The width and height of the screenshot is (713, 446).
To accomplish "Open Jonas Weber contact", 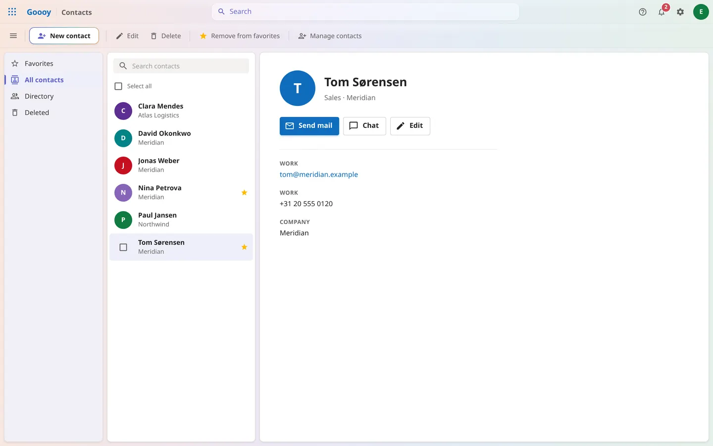I will (181, 165).
